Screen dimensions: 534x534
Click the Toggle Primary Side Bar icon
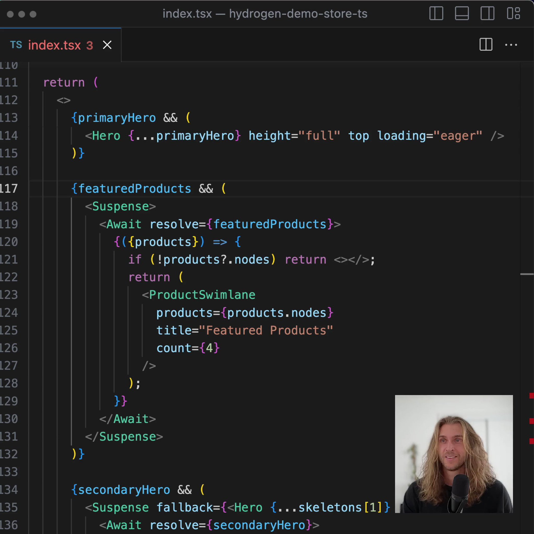[436, 14]
